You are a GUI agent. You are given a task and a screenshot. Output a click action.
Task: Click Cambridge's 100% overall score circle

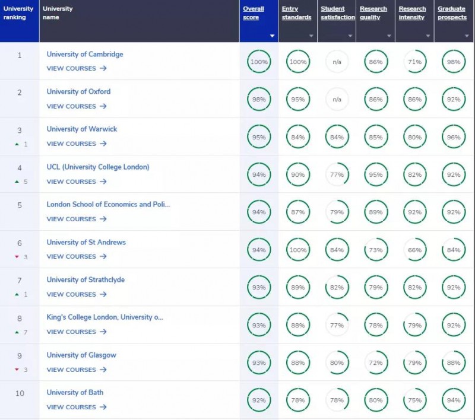259,62
